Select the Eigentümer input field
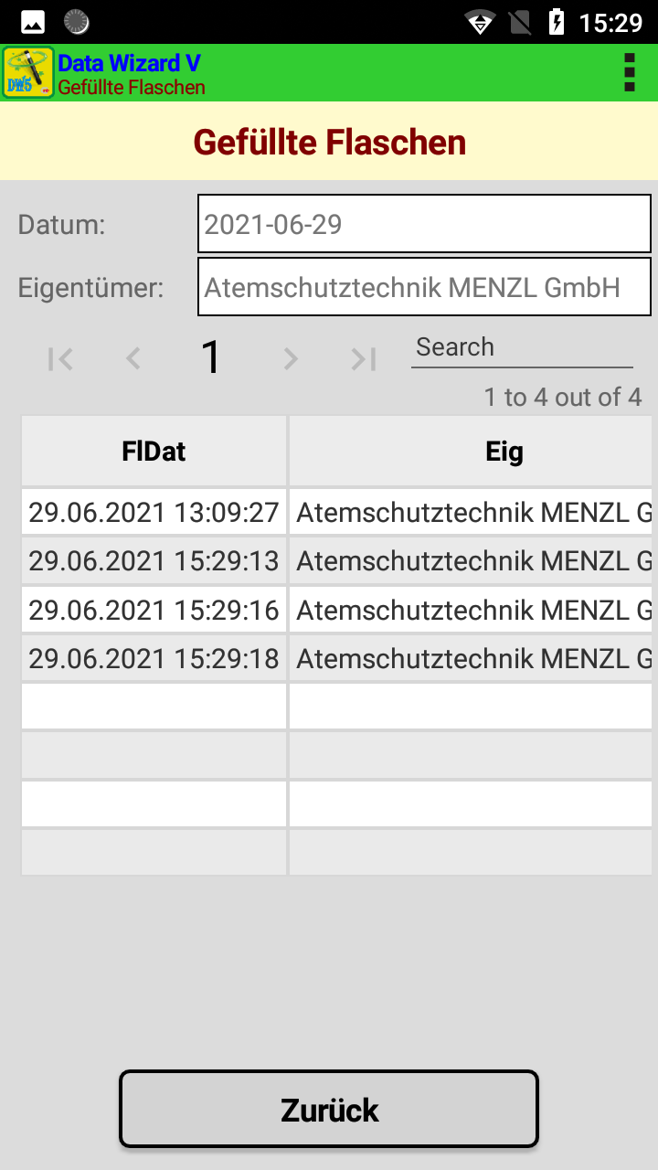 tap(424, 287)
